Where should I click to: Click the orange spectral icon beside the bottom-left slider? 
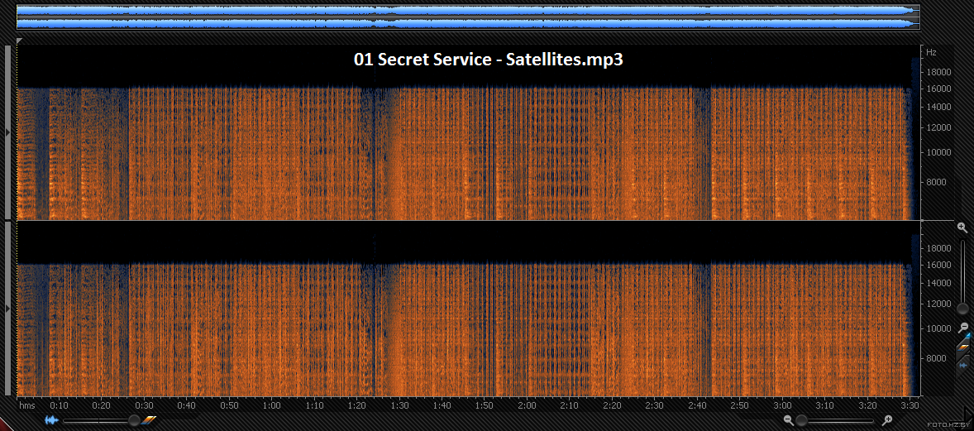click(x=149, y=420)
